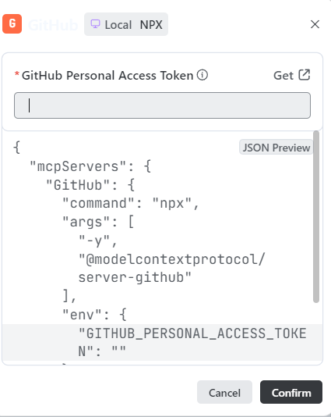Click the "command": "npx" line
The width and height of the screenshot is (331, 417).
click(x=131, y=204)
